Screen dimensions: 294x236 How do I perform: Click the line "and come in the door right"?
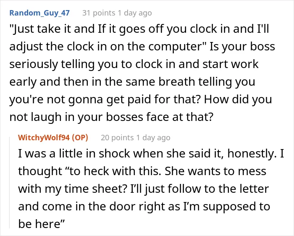click(x=144, y=206)
